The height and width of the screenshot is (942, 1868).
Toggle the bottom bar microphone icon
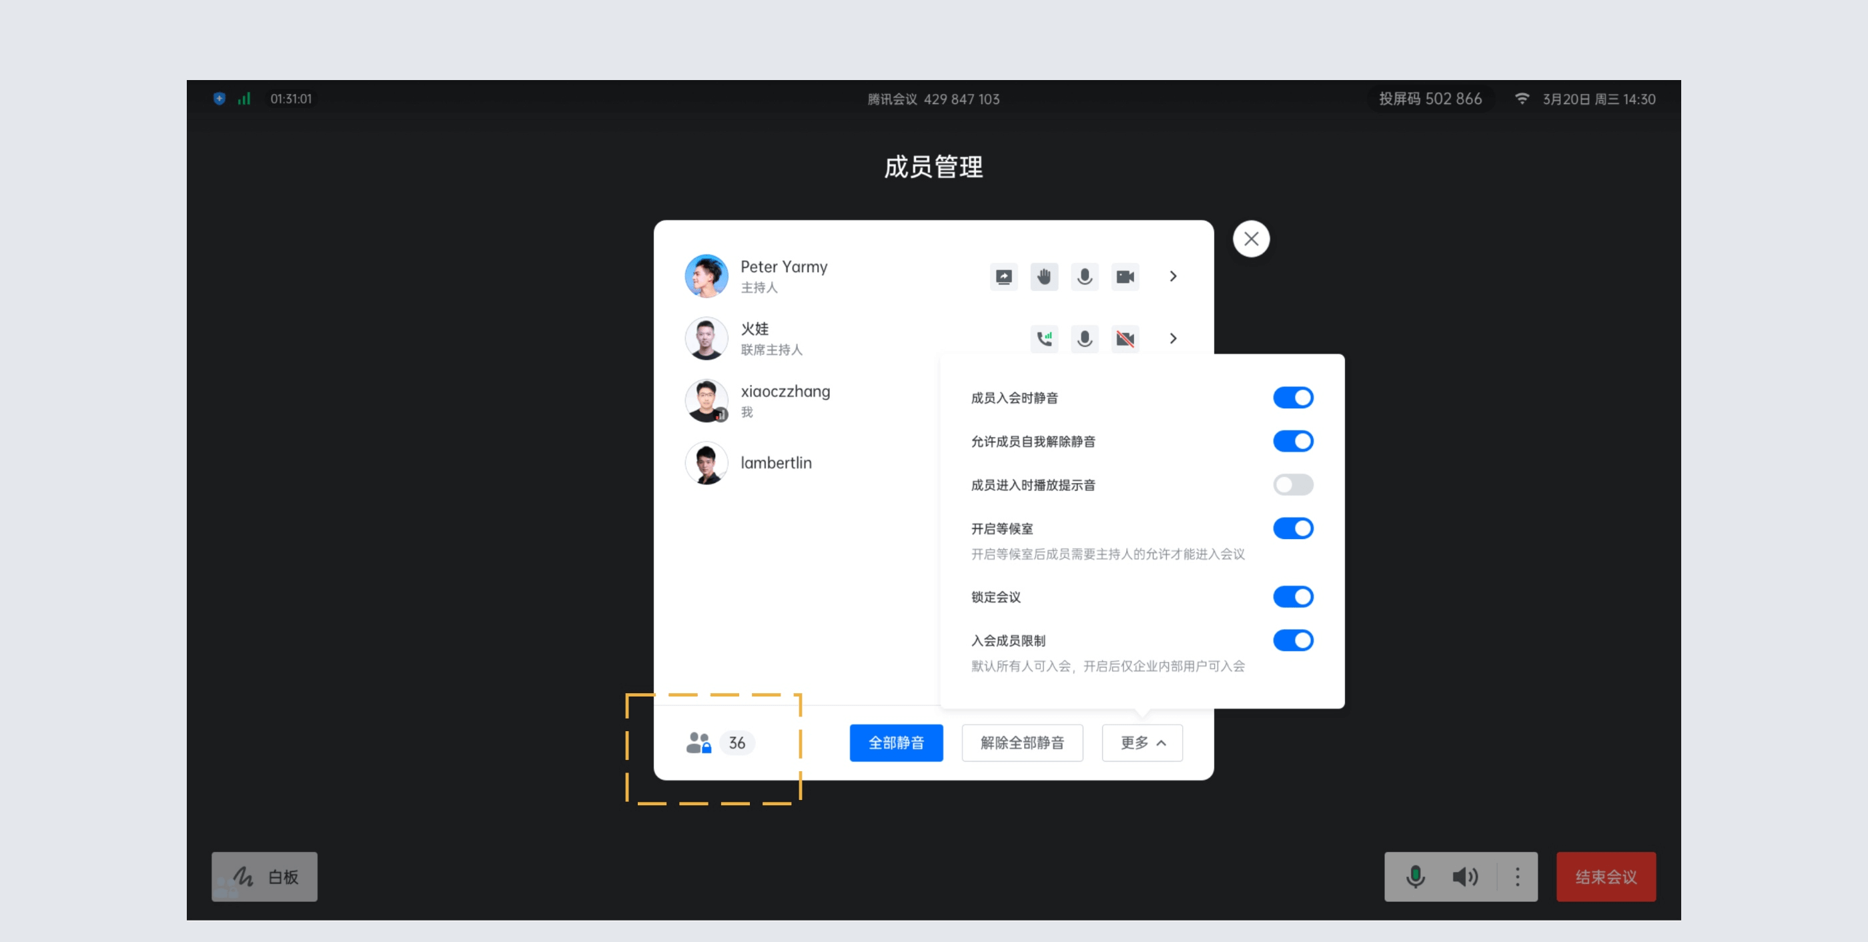point(1415,877)
